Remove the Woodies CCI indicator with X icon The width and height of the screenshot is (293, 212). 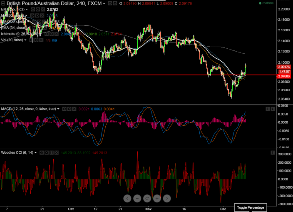tap(57, 153)
